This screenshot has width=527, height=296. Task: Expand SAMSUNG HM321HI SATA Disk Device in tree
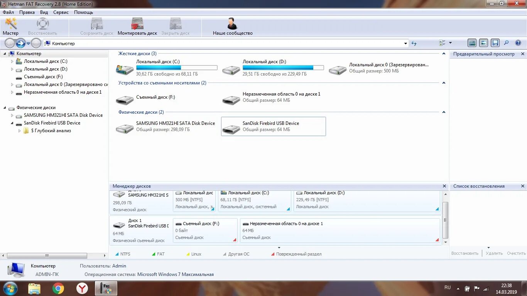pos(12,115)
